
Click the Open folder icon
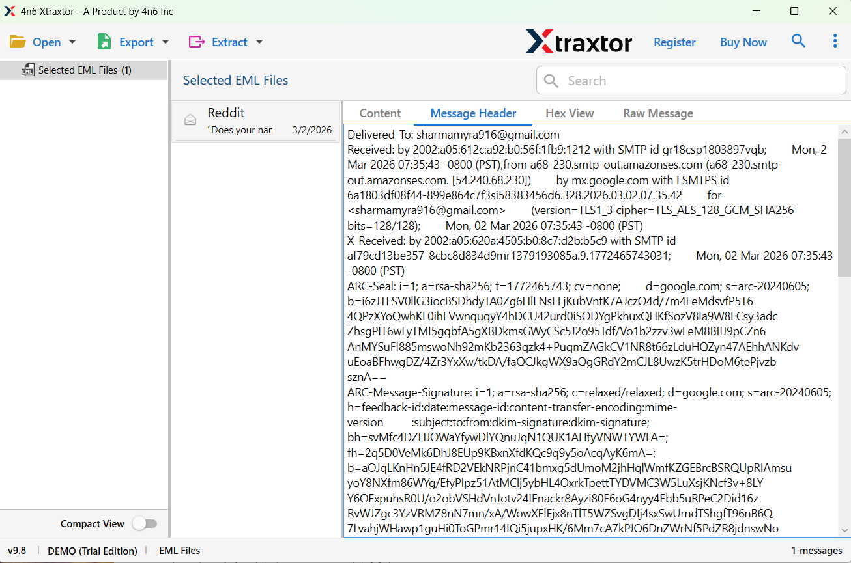(x=18, y=42)
